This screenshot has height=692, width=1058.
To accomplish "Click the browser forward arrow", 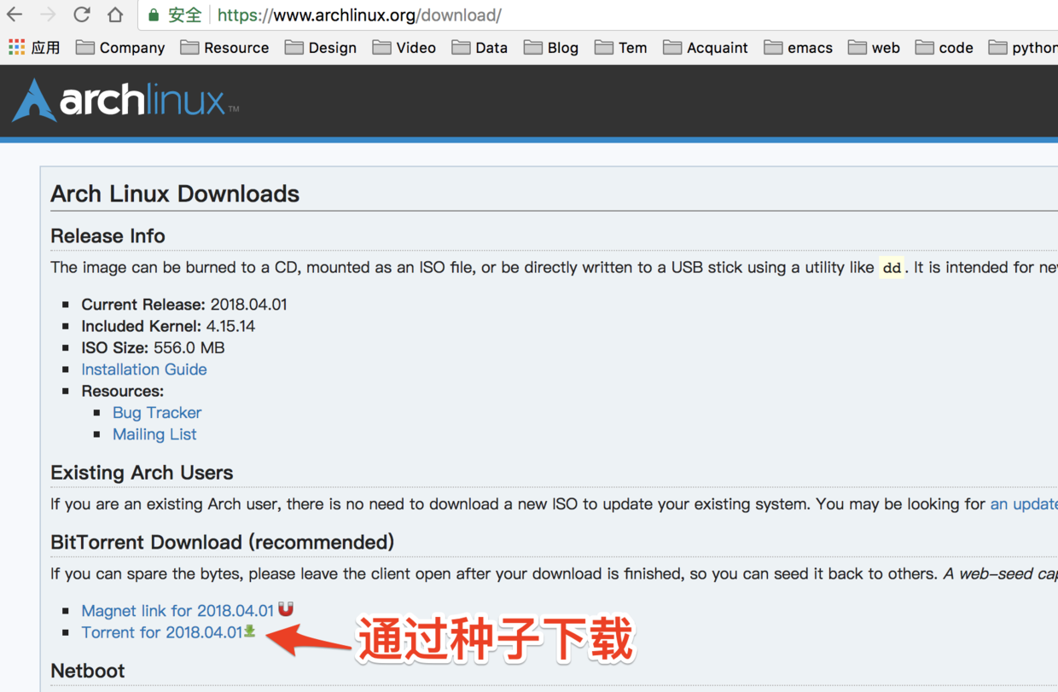I will tap(48, 15).
